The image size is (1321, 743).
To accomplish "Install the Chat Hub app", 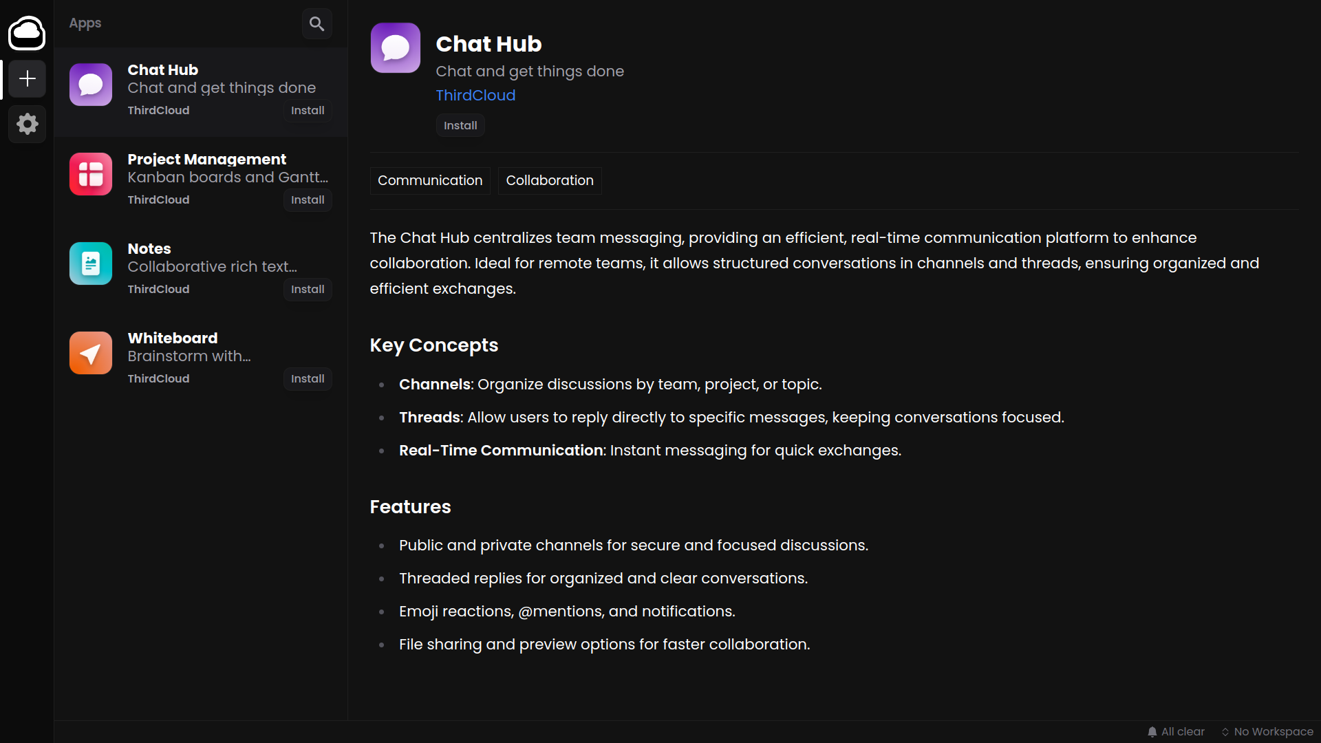I will [460, 125].
